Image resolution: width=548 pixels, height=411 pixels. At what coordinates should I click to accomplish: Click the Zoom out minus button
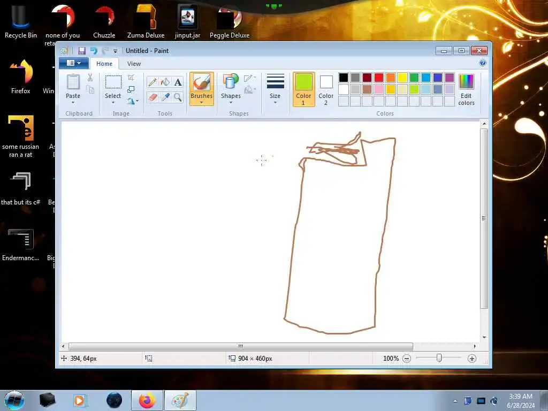click(x=407, y=359)
